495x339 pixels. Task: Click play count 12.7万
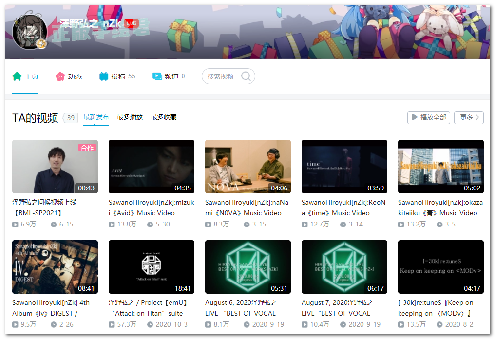click(x=320, y=224)
